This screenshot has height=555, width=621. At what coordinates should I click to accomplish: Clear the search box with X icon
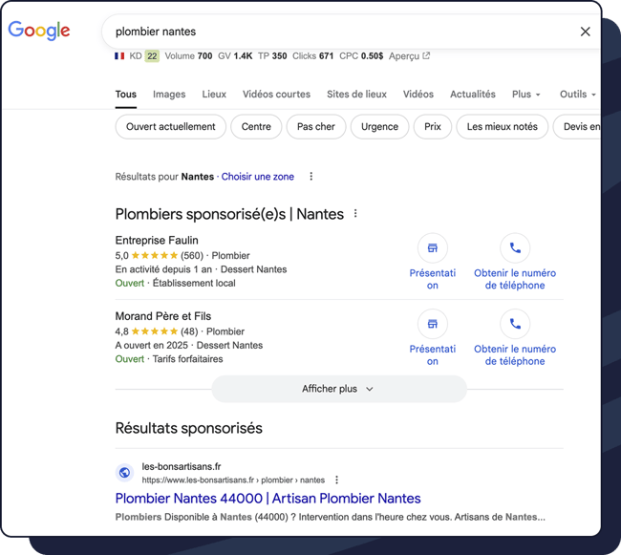click(x=586, y=32)
